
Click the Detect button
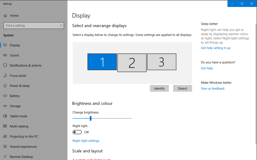[x=182, y=88]
